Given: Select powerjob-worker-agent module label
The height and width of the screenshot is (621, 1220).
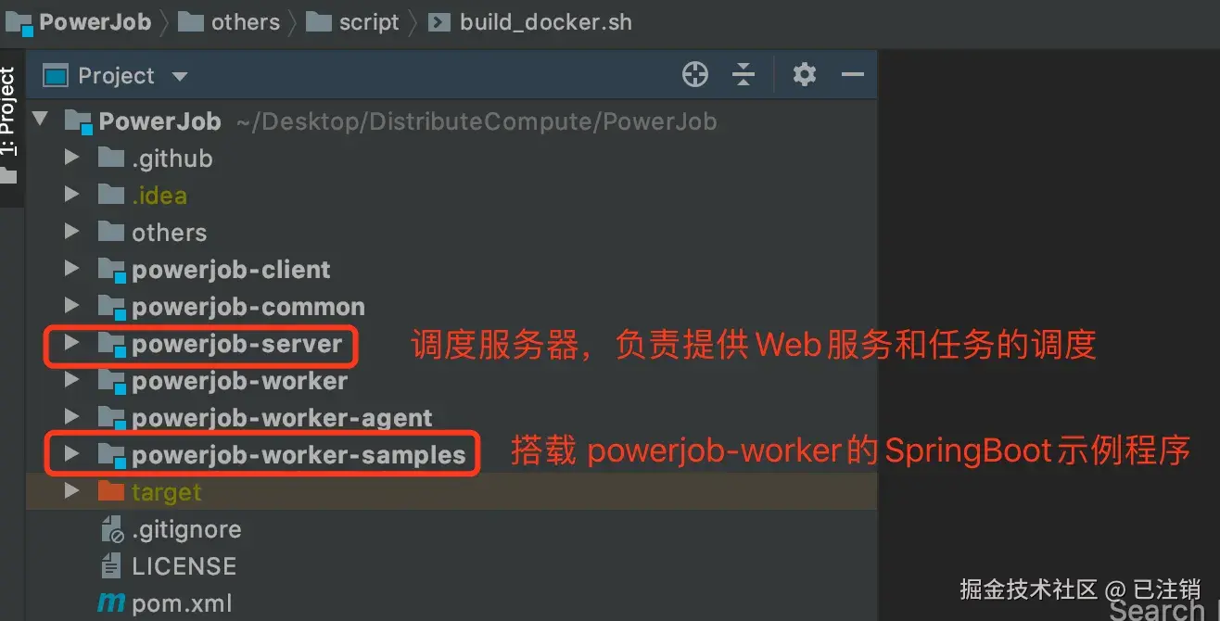Looking at the screenshot, I should (283, 418).
